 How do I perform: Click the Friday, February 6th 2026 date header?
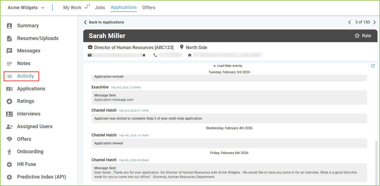pyautogui.click(x=229, y=153)
